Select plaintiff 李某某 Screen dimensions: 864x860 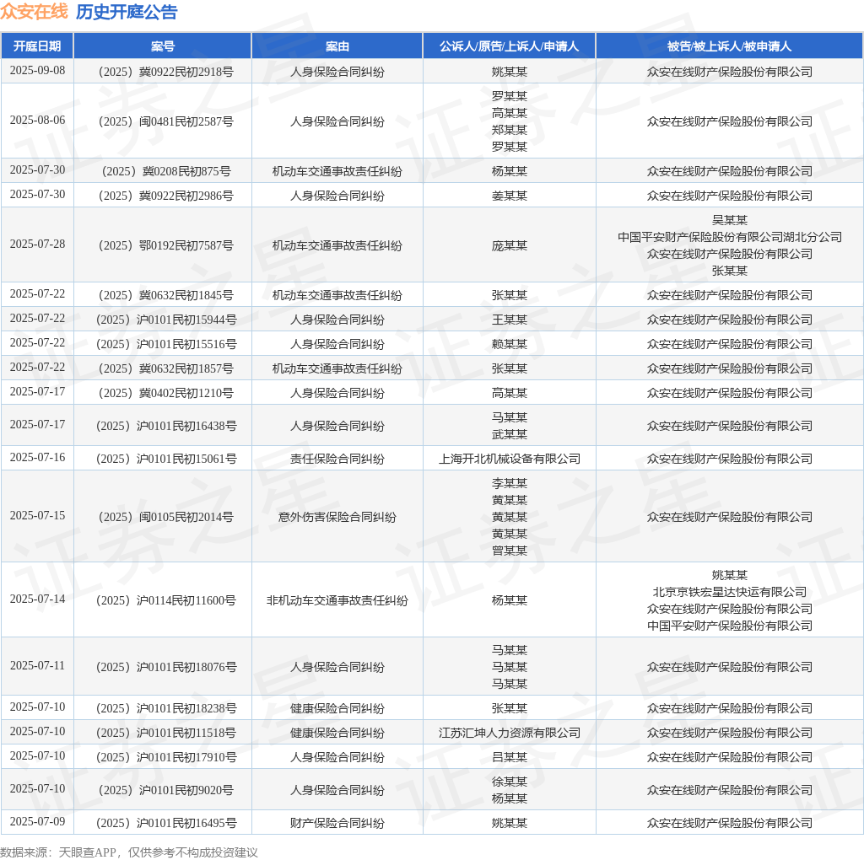(509, 483)
